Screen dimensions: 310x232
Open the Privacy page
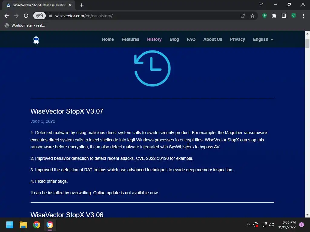(237, 39)
